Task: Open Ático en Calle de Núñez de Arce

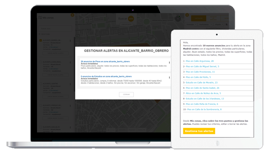Action: pos(203,93)
